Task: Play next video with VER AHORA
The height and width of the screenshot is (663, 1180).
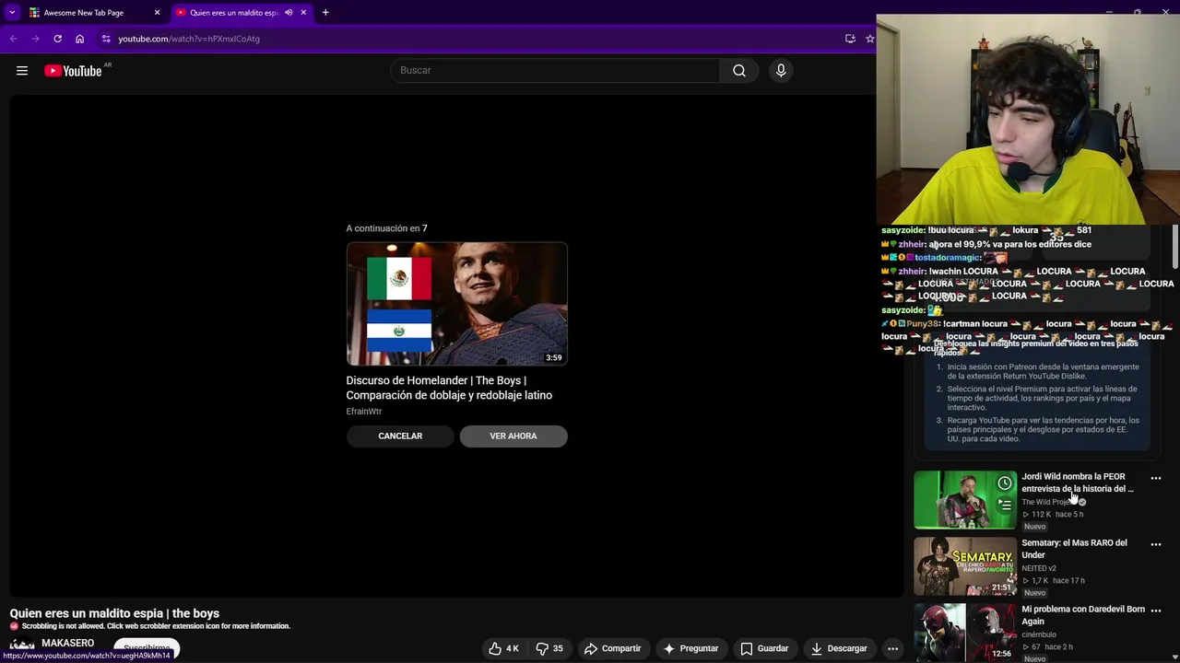Action: click(513, 436)
